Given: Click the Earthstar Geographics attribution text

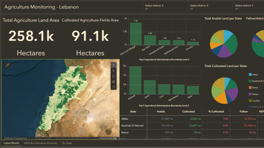Looking at the screenshot, I should tap(15, 138).
